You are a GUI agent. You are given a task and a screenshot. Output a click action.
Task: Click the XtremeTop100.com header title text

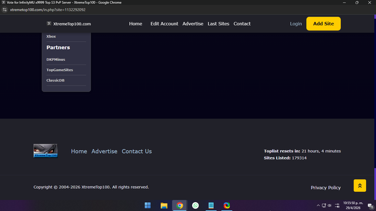point(72,23)
